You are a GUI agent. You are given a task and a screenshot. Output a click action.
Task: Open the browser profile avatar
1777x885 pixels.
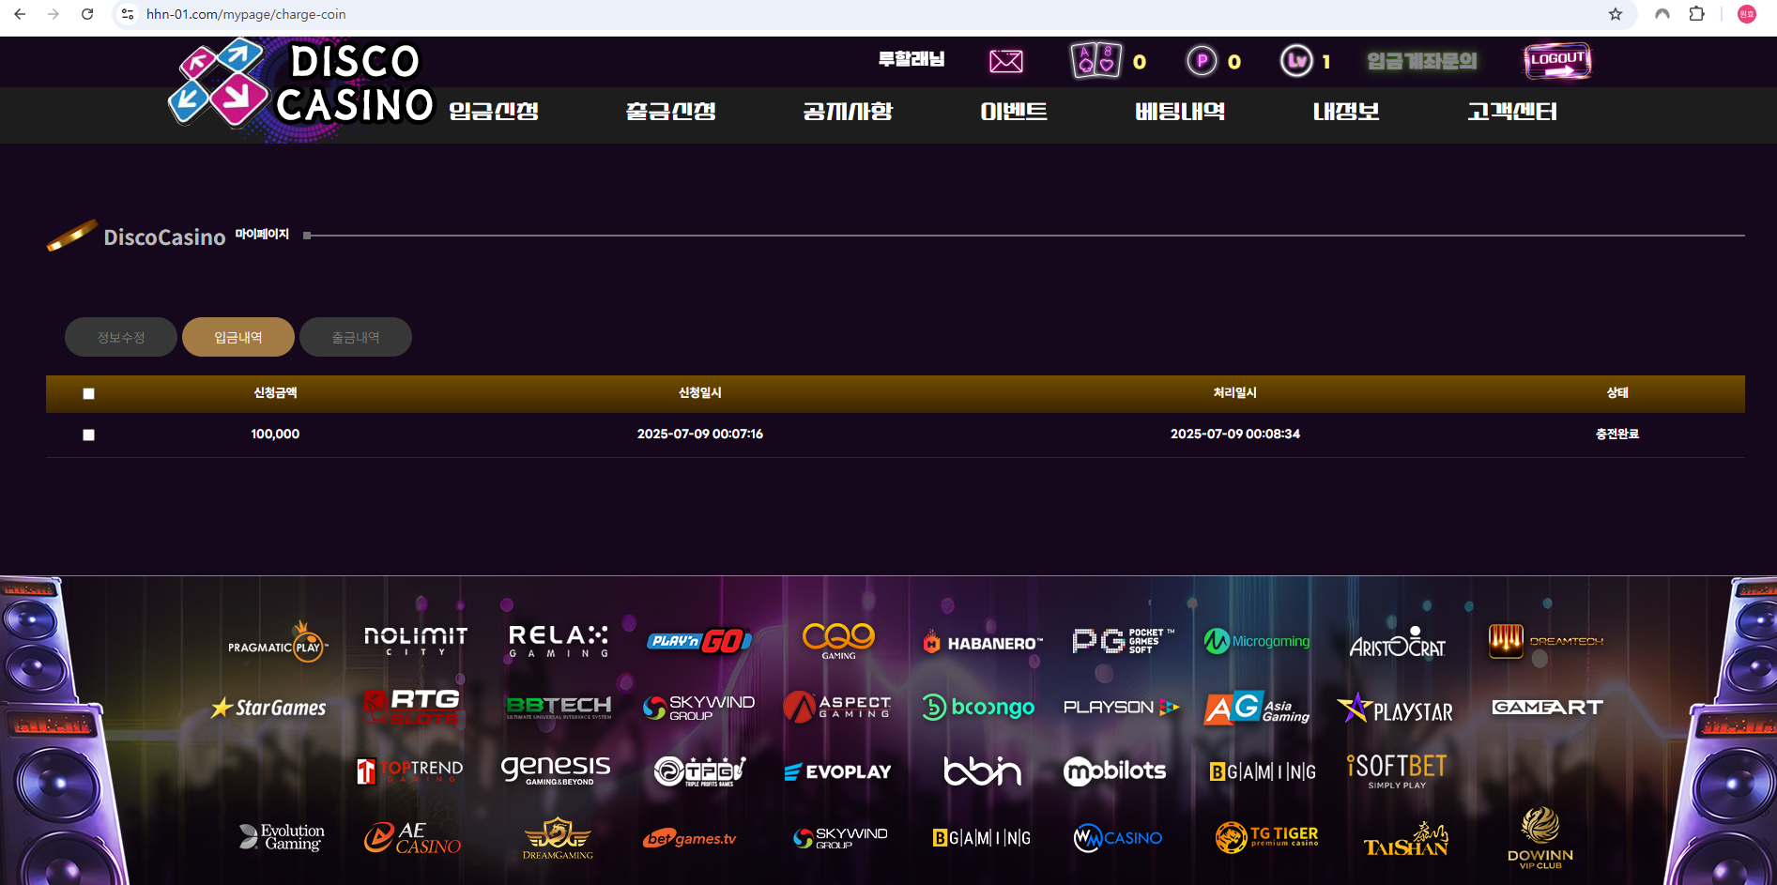[1747, 14]
